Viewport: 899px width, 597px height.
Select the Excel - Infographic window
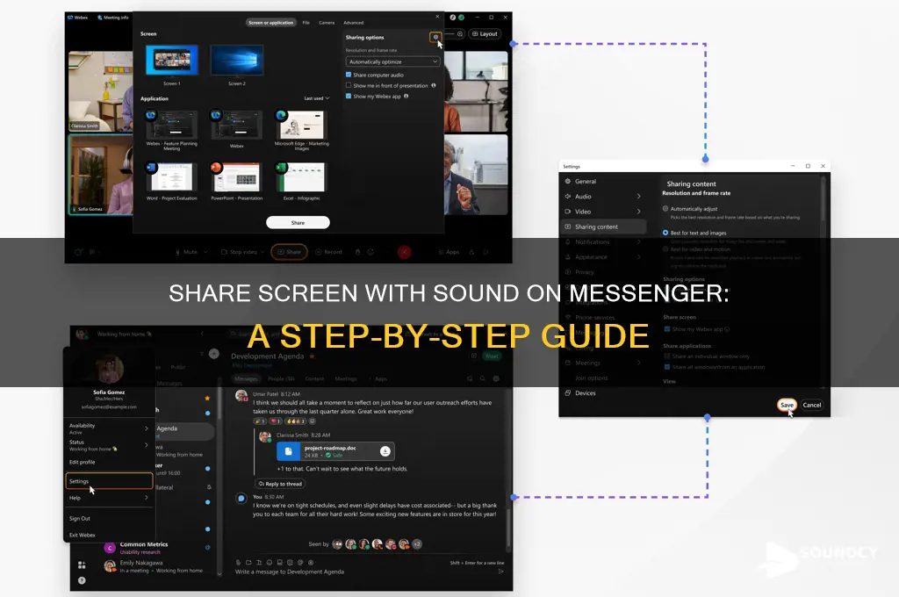[302, 177]
